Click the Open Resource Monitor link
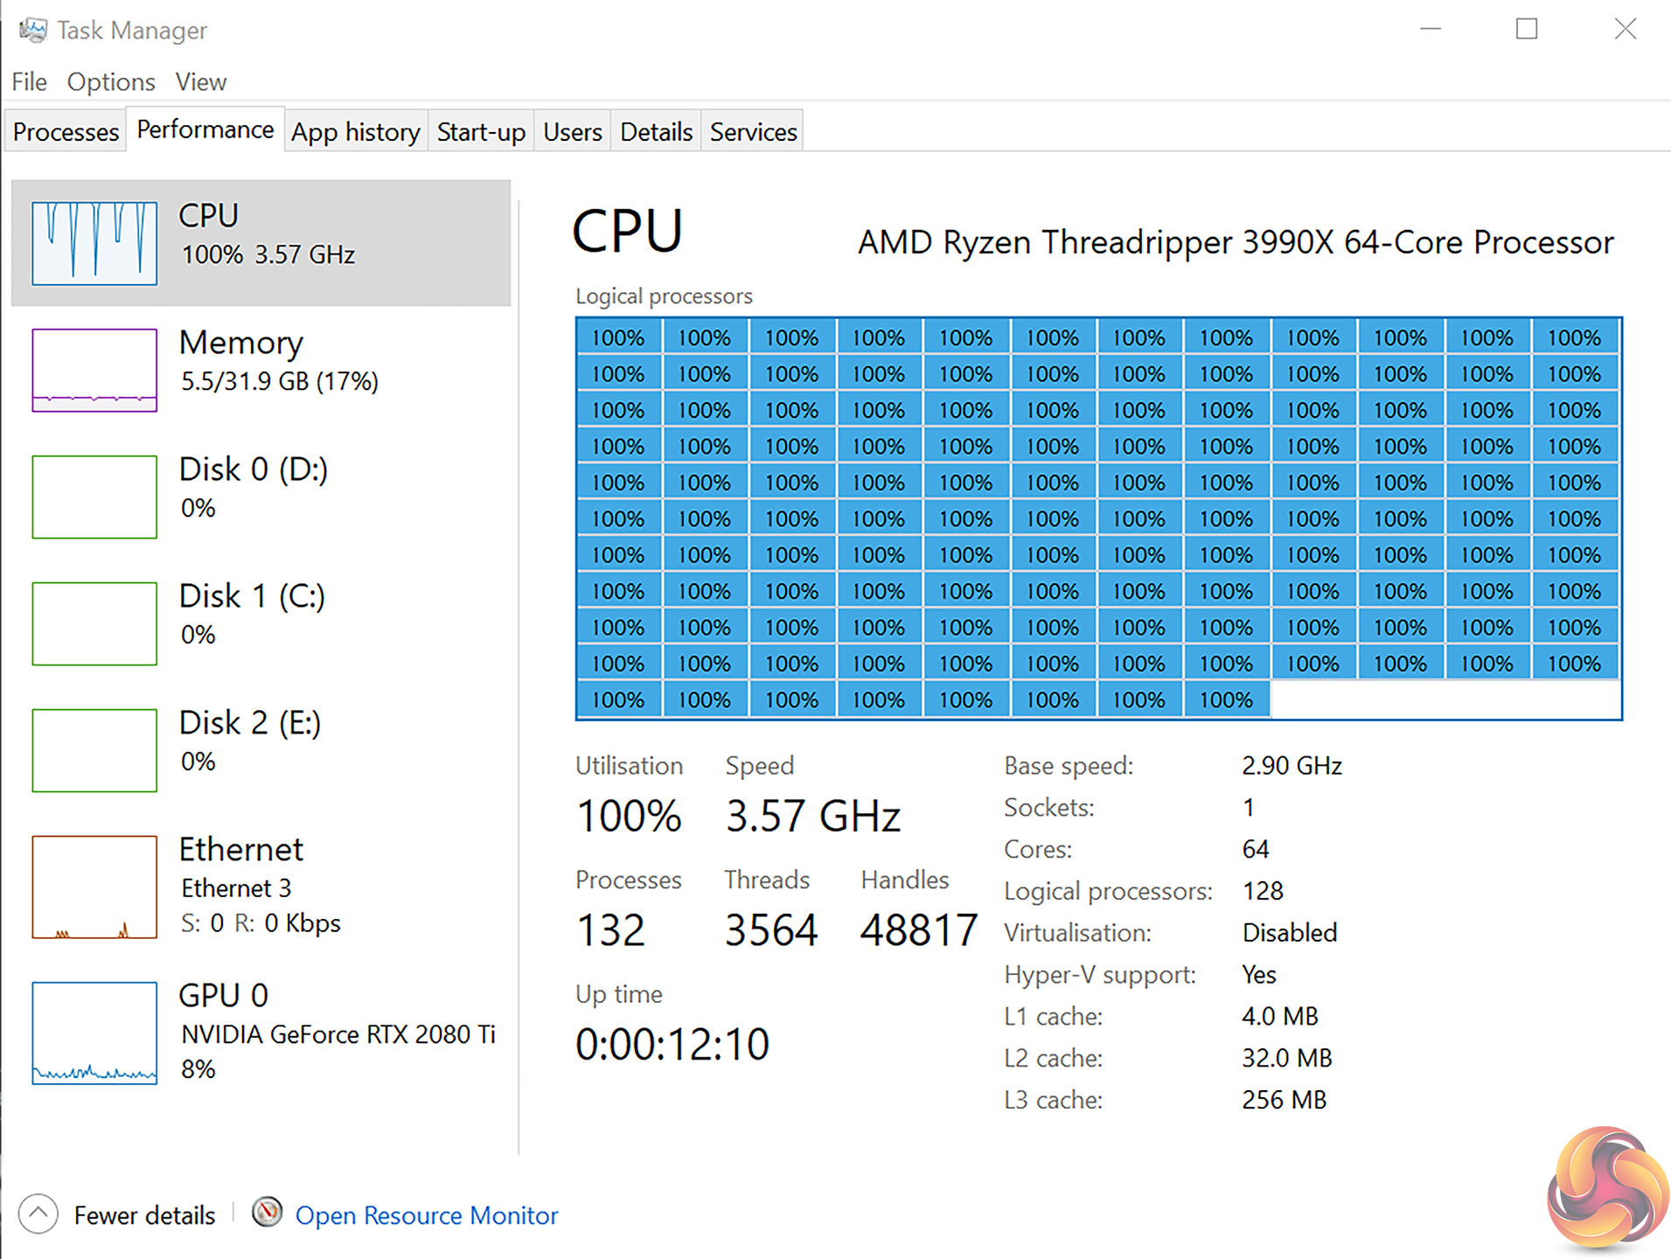The image size is (1671, 1259). (x=427, y=1215)
